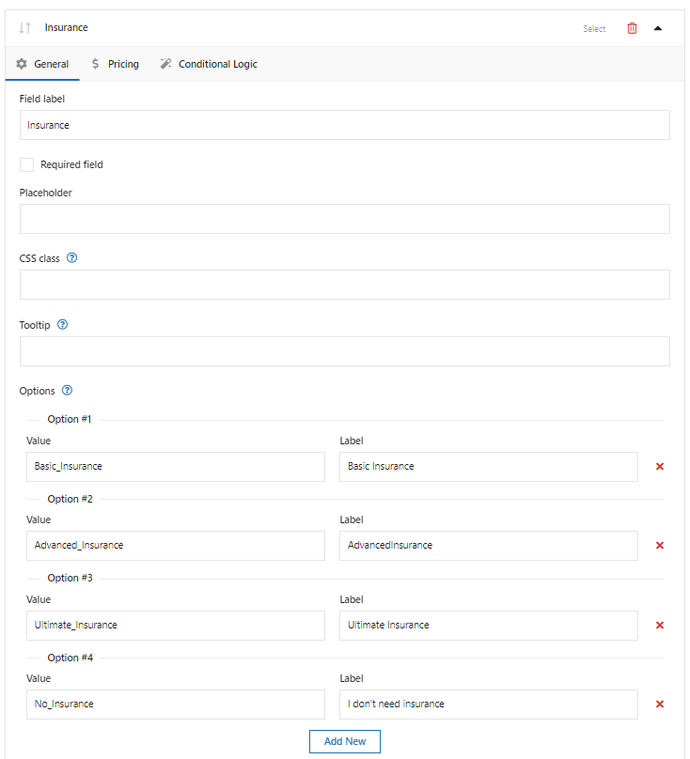The image size is (690, 759).
Task: Open the Options help icon
Action: pyautogui.click(x=68, y=390)
